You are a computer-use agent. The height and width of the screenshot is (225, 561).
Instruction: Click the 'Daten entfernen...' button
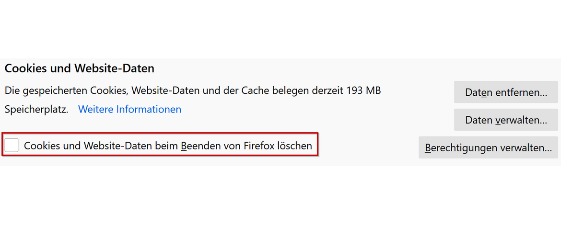[x=506, y=92]
